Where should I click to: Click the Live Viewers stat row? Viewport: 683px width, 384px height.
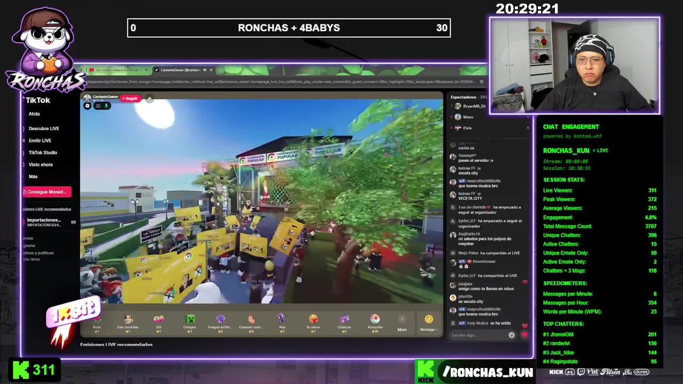(x=599, y=190)
